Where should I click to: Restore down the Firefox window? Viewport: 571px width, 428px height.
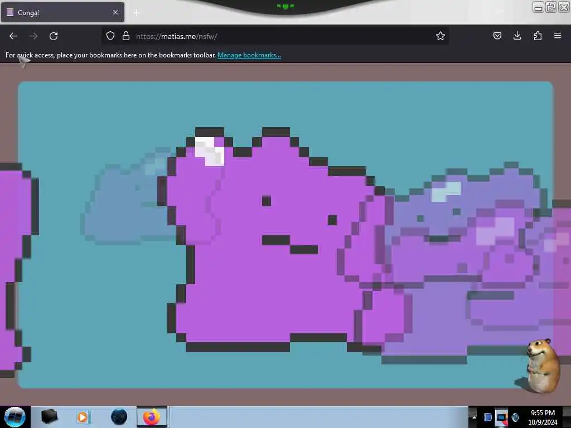coord(551,7)
